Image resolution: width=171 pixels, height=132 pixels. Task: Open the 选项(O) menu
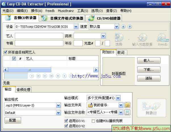point(97,11)
